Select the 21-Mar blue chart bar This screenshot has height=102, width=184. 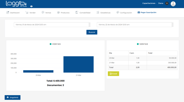tap(79, 64)
